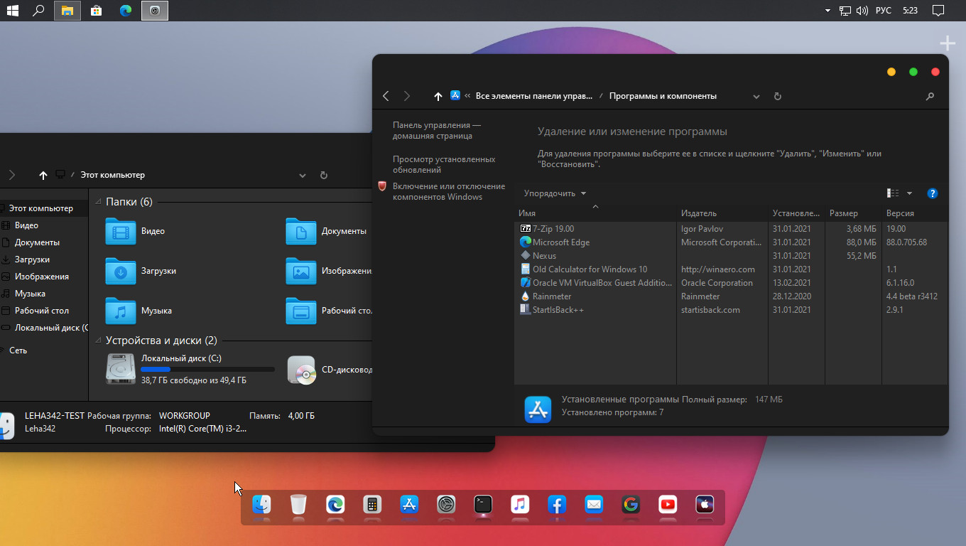Click Все элементы панели управления breadcrumb
Image resolution: width=966 pixels, height=546 pixels.
[534, 96]
